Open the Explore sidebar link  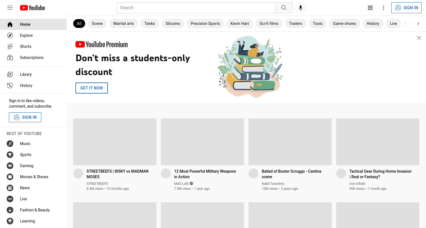point(33,35)
